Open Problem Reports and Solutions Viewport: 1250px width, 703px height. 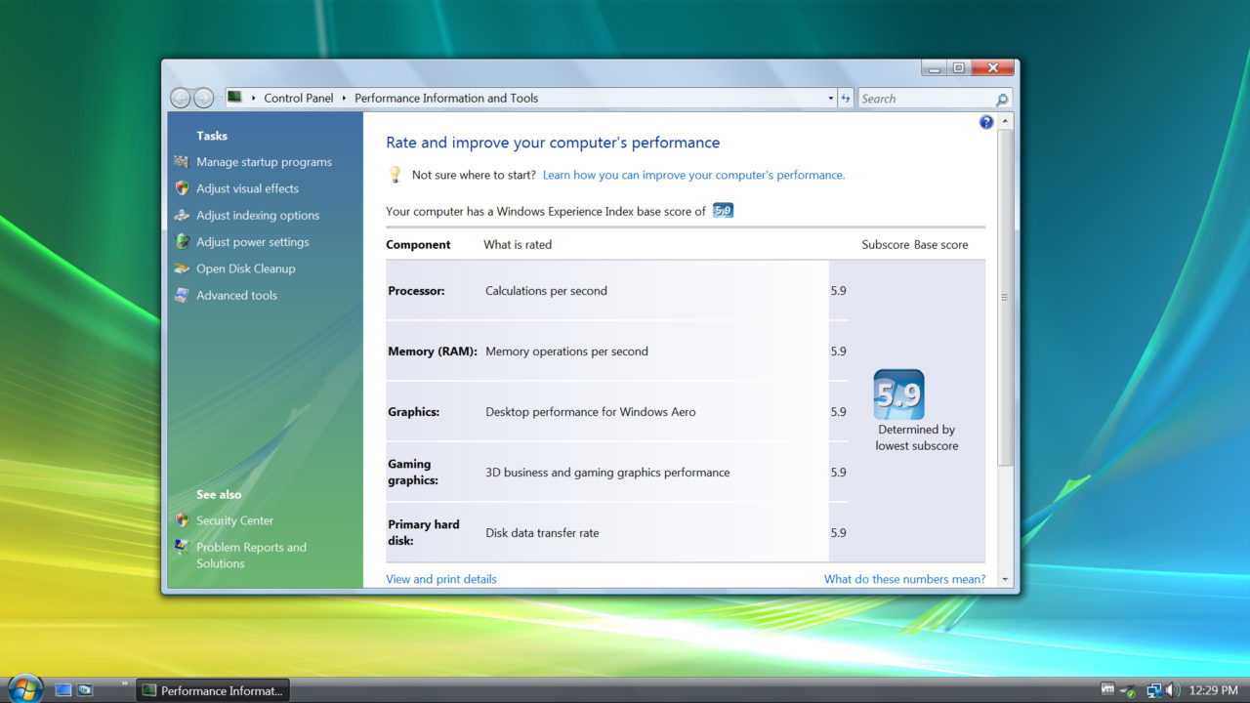[x=251, y=556]
